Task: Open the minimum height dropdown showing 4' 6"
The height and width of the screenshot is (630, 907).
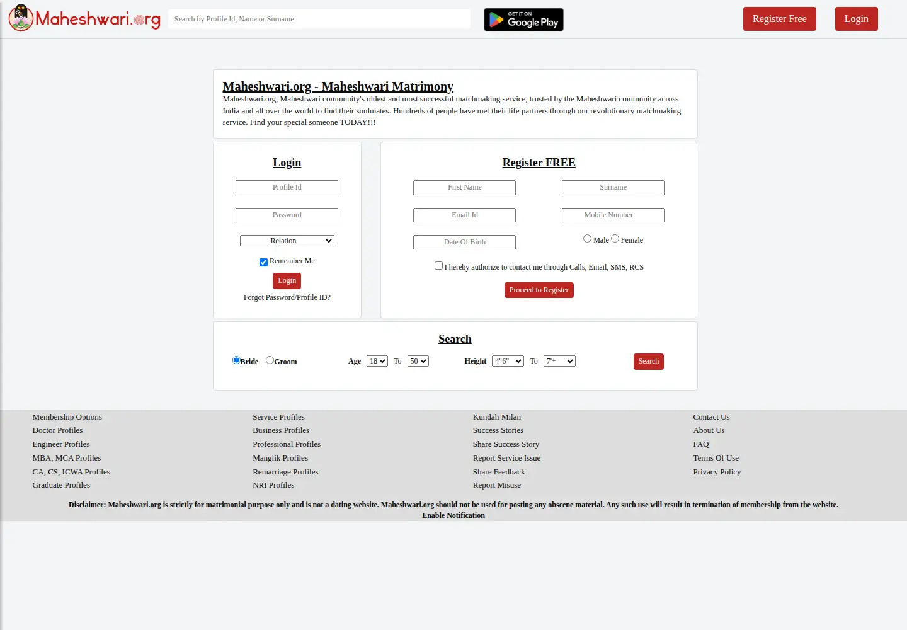Action: pyautogui.click(x=508, y=361)
